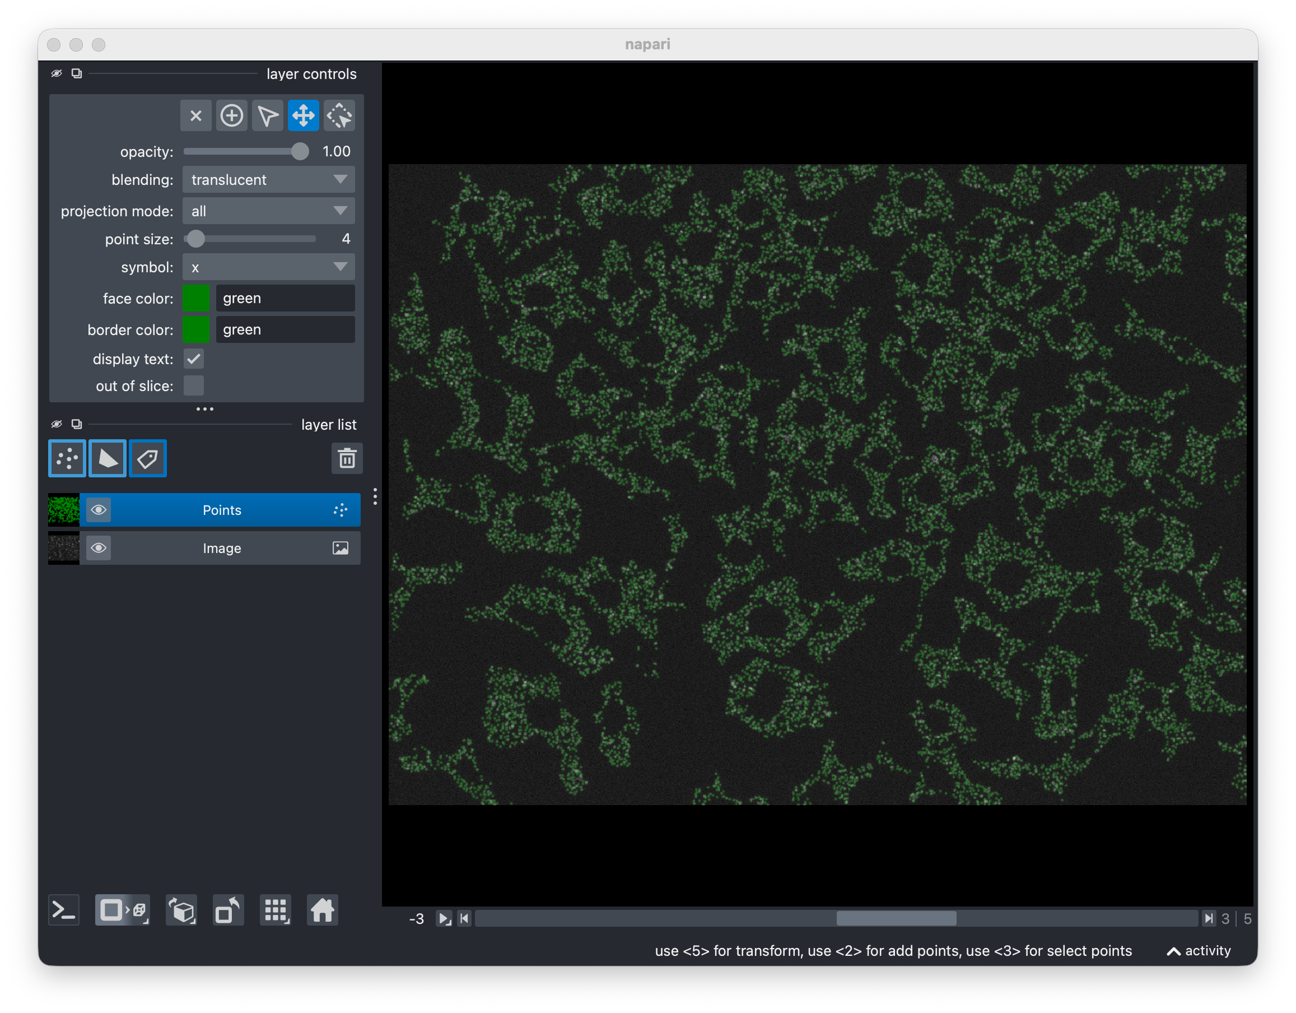Click the point size value 4
Image resolution: width=1296 pixels, height=1013 pixels.
point(346,239)
